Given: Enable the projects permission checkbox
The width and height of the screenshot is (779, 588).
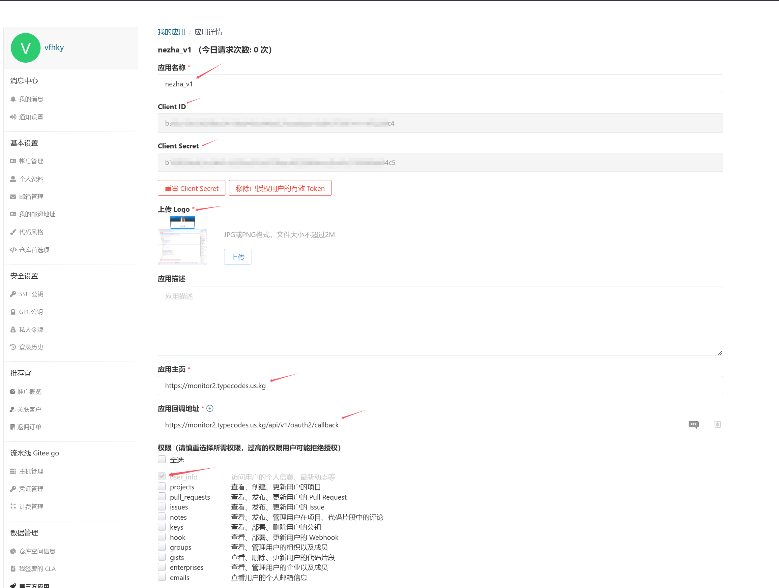Looking at the screenshot, I should tap(162, 487).
